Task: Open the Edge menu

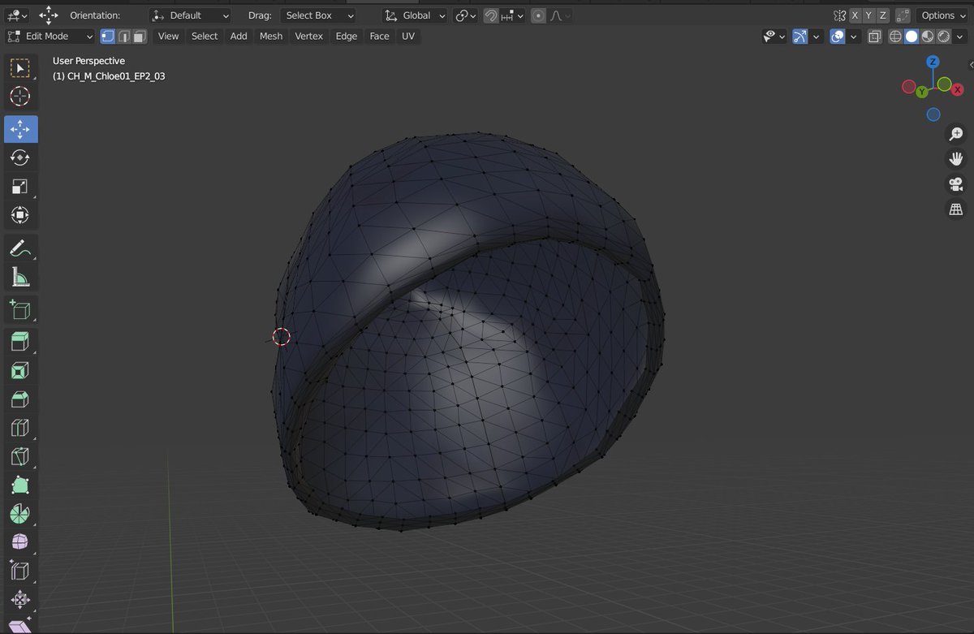Action: pos(347,36)
